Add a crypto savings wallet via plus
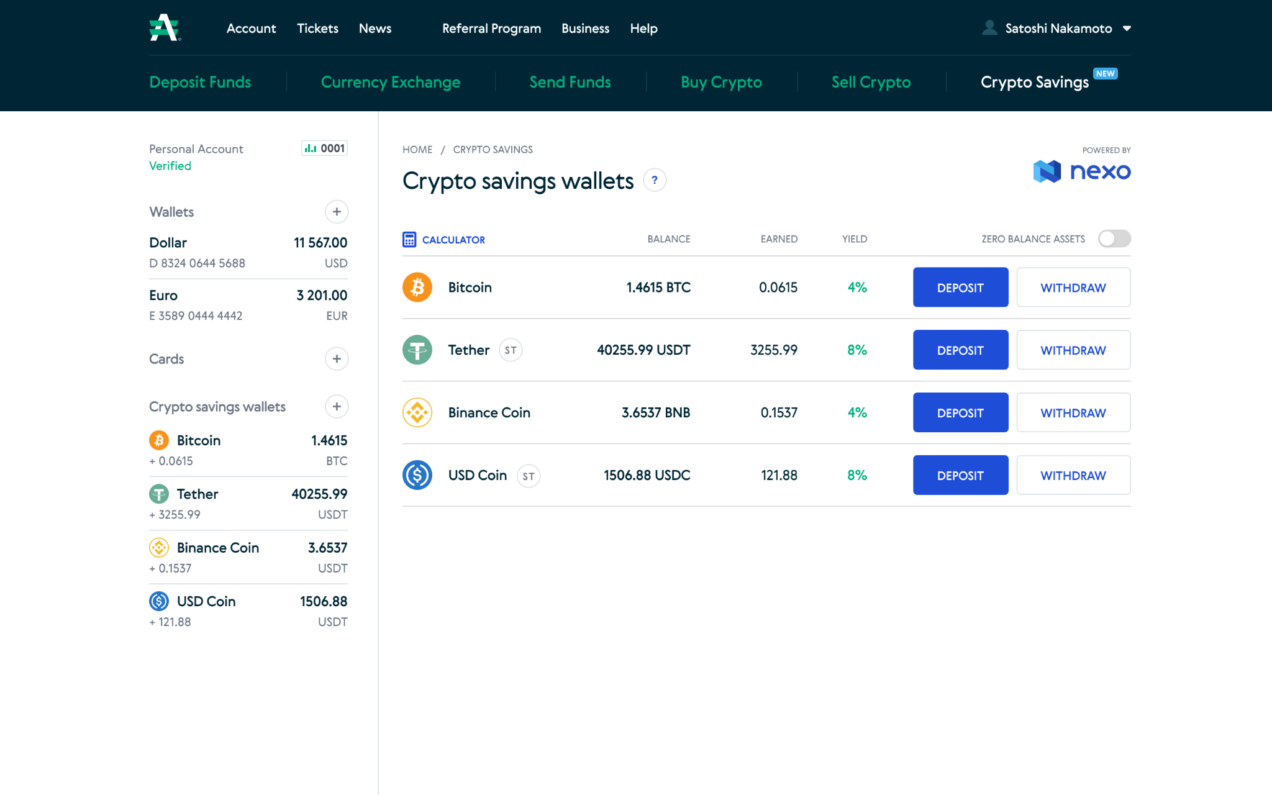1272x795 pixels. [337, 407]
